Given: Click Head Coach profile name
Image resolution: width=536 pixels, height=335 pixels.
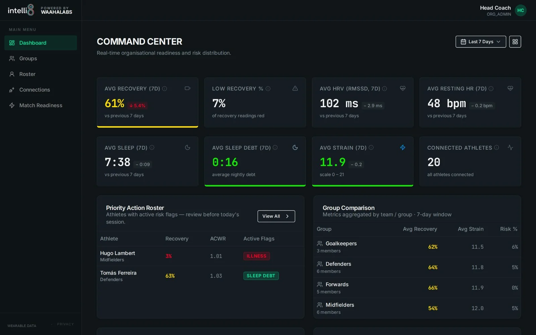Looking at the screenshot, I should click(495, 8).
